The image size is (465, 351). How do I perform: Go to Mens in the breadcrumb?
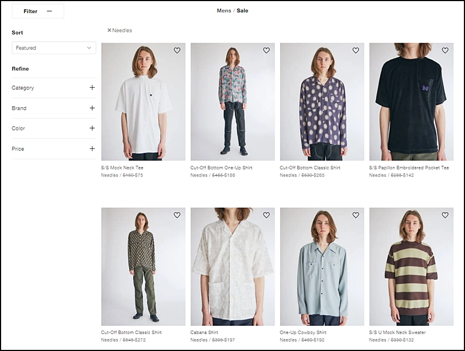(224, 11)
